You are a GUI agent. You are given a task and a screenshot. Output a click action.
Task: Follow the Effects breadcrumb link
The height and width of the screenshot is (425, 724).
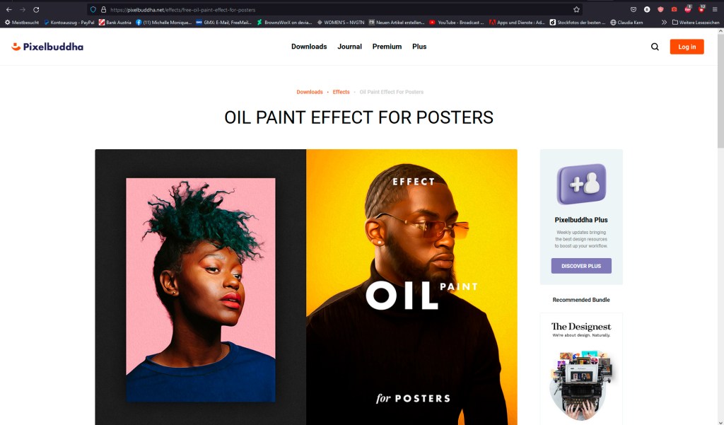[x=341, y=92]
